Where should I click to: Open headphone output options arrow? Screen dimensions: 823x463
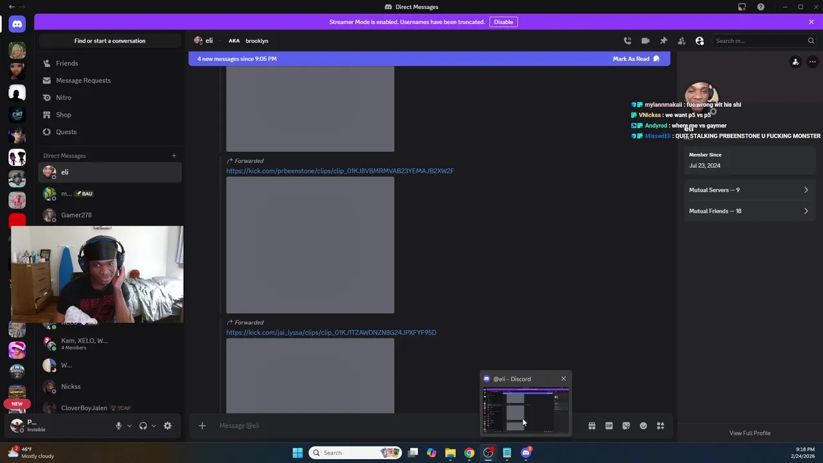click(x=154, y=426)
